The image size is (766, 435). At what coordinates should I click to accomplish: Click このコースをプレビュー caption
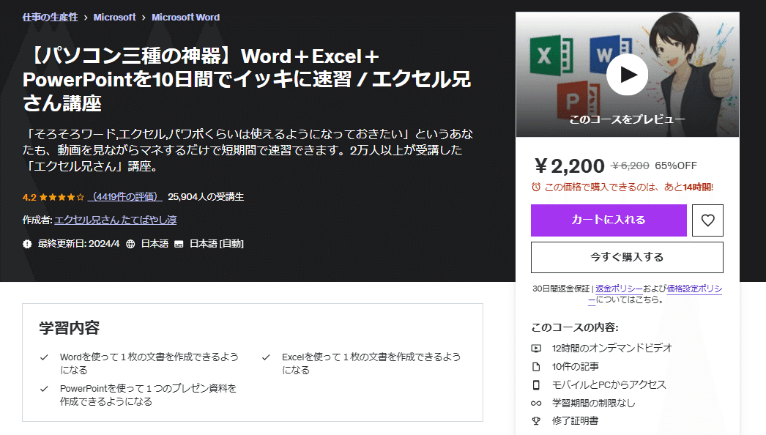coord(628,119)
